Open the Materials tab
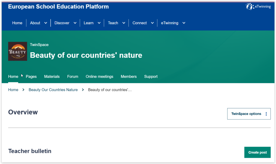Screen dimensions: 276x164 [x=52, y=77]
